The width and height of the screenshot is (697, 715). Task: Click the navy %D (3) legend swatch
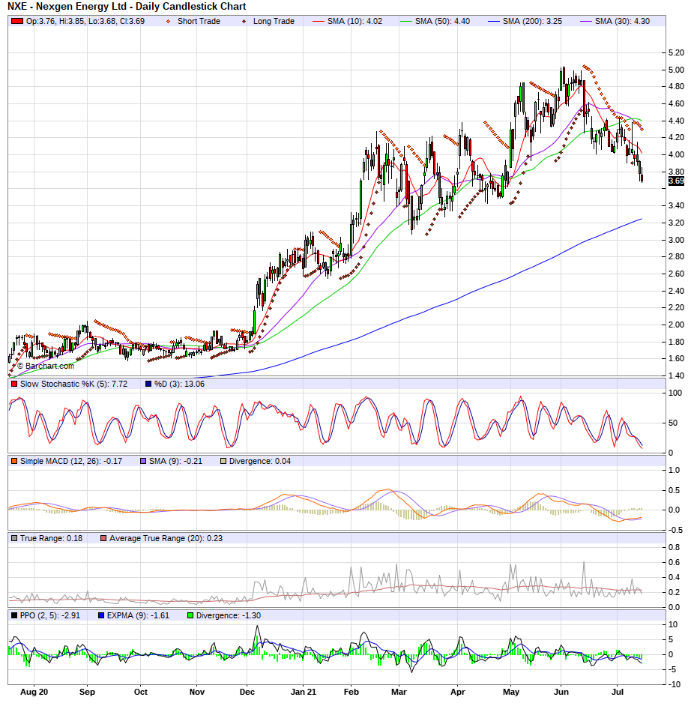pyautogui.click(x=148, y=384)
